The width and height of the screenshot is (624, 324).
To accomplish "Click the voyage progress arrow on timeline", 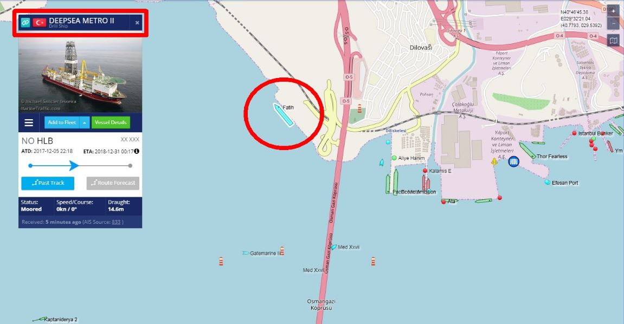I will point(74,165).
